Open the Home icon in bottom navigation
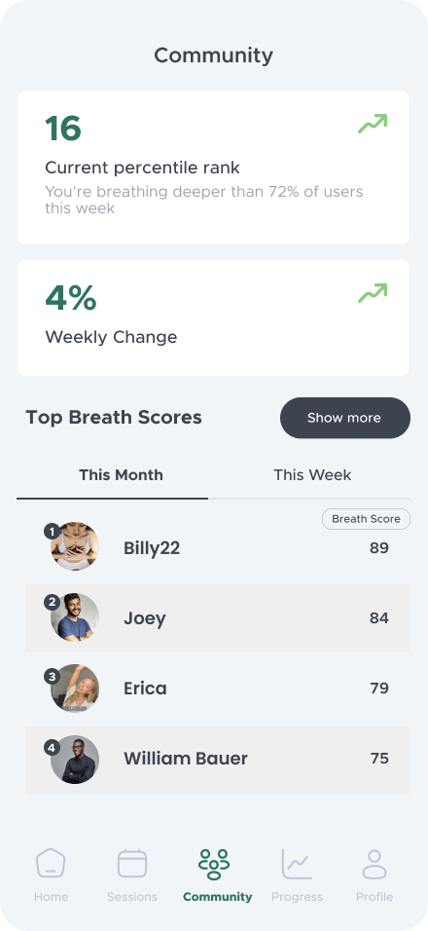Image resolution: width=428 pixels, height=931 pixels. 51,863
